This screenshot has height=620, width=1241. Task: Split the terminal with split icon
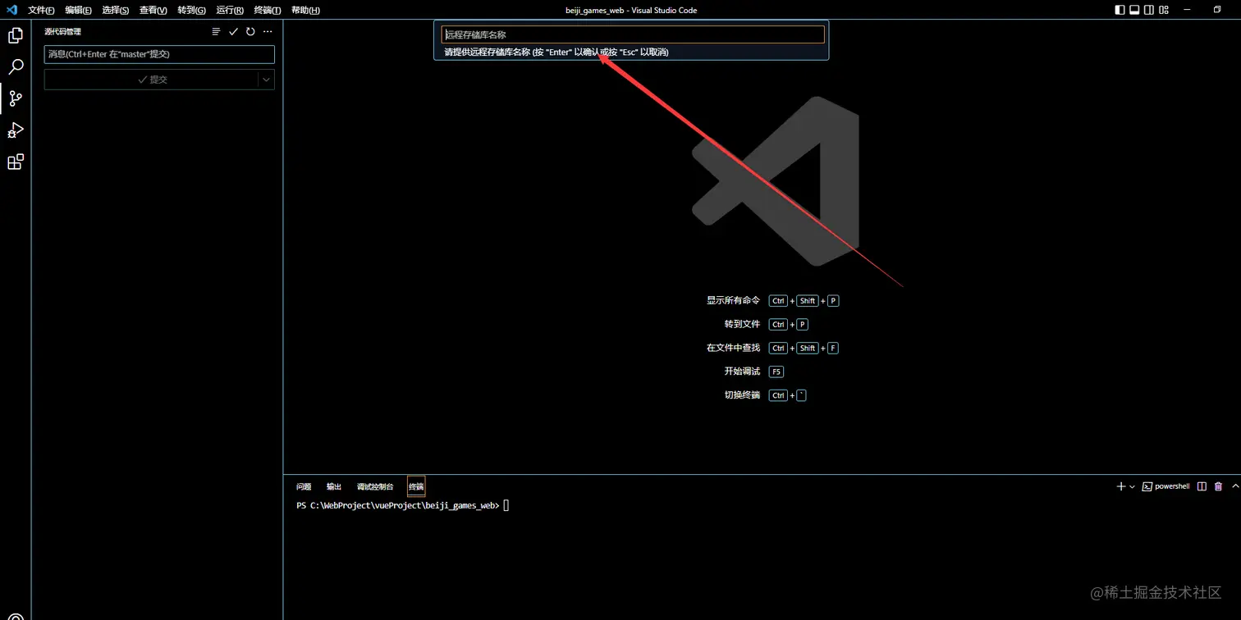point(1202,486)
